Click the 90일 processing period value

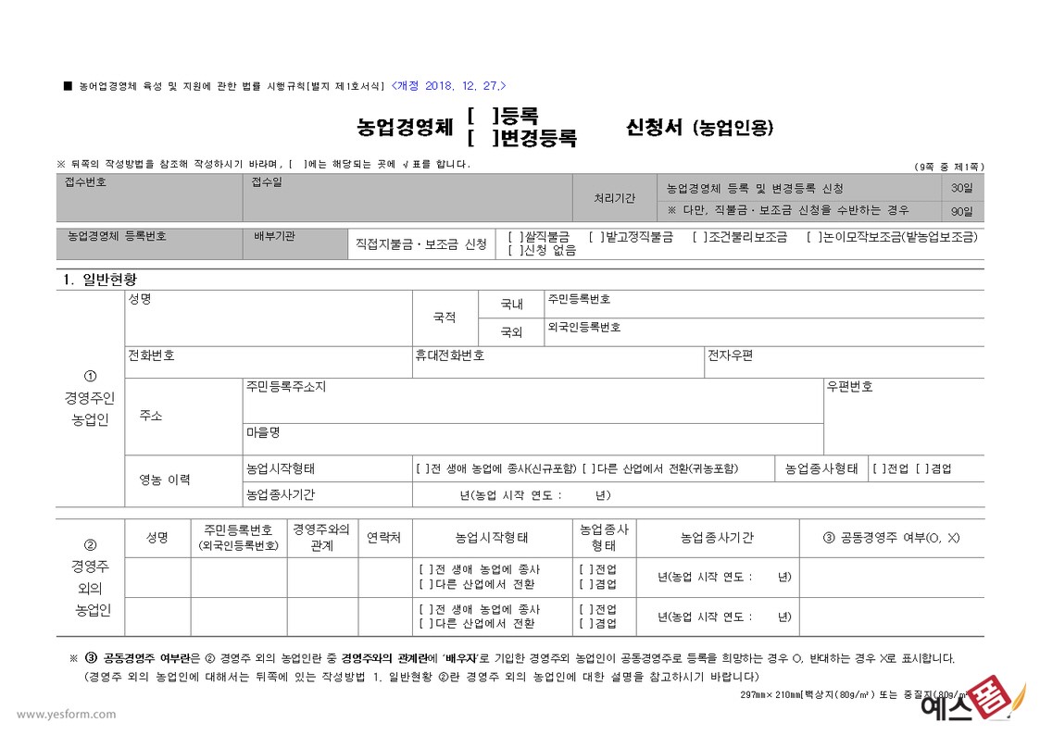[961, 211]
